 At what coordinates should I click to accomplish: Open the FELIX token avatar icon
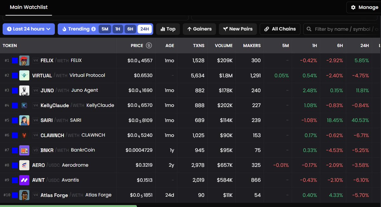coord(24,61)
